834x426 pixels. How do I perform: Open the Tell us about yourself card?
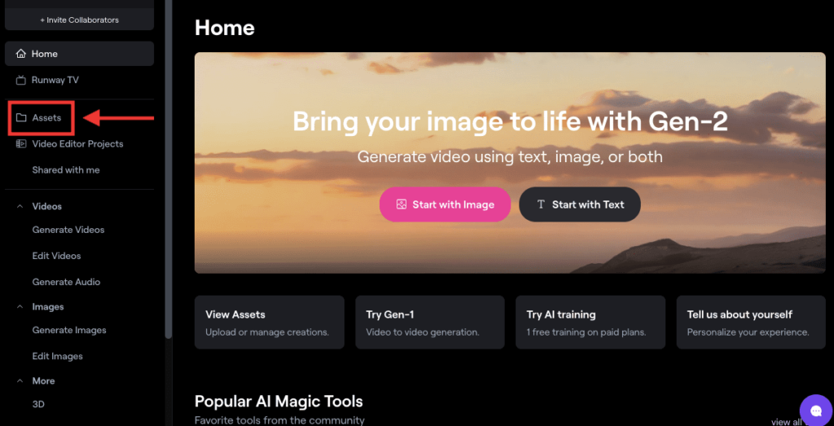pyautogui.click(x=750, y=323)
